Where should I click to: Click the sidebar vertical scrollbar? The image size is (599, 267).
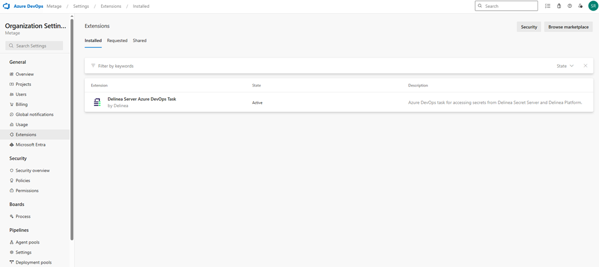pyautogui.click(x=72, y=128)
